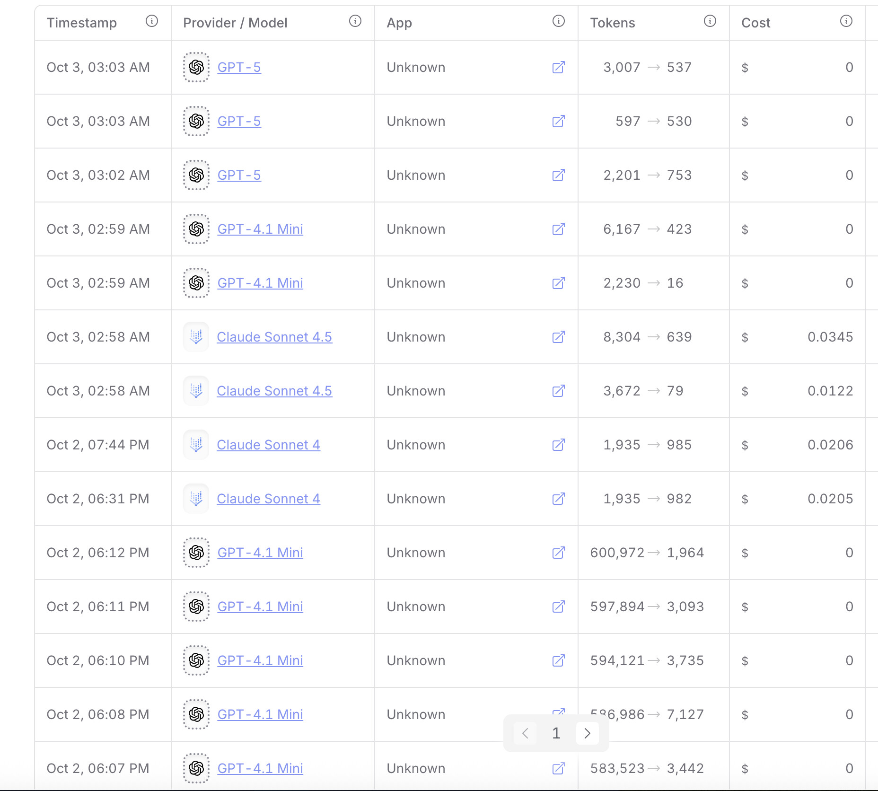Go to next page with right chevron
This screenshot has width=878, height=791.
tap(587, 733)
